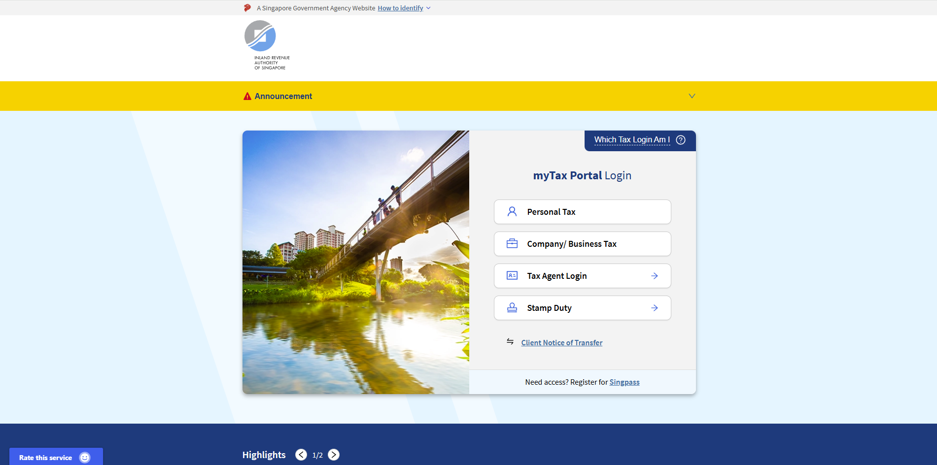Click the transfer arrows icon
Screen dimensions: 937x465
click(510, 341)
